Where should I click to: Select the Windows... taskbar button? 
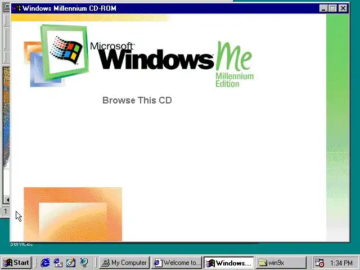[229, 263]
